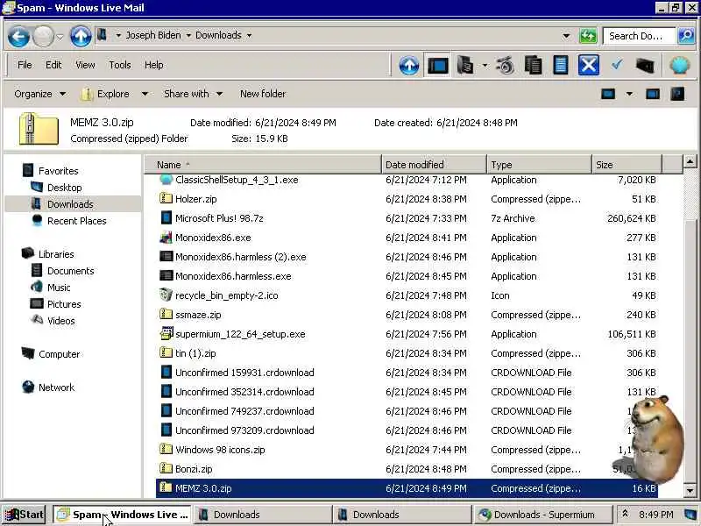Click the Microsoft Plus! 98.7z archive icon
701x526 pixels.
click(x=166, y=218)
